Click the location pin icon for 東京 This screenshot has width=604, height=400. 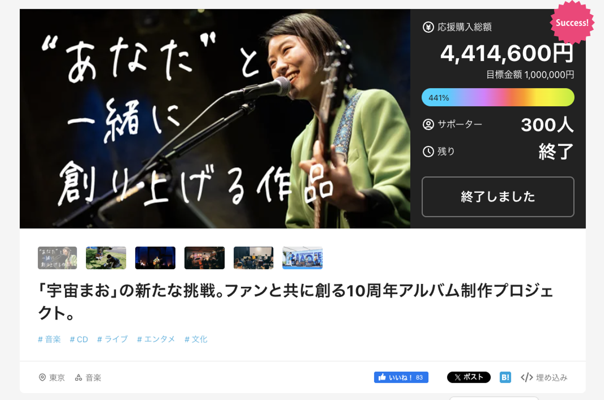click(42, 377)
